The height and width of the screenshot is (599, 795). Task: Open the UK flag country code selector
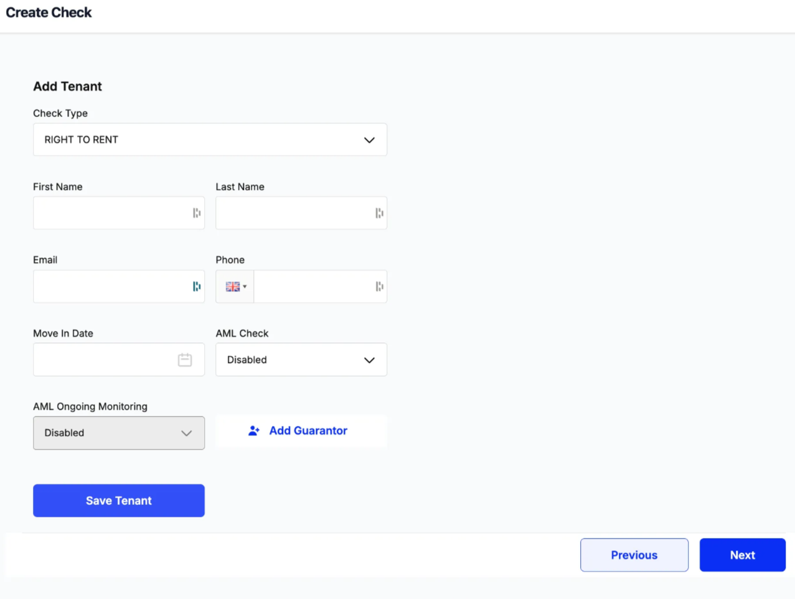pyautogui.click(x=235, y=286)
